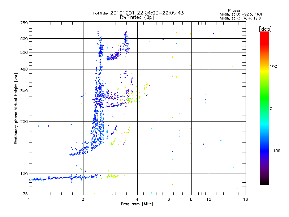
Task: Click the purple echo cluster between 450 and 500 km
Action: tap(113, 56)
